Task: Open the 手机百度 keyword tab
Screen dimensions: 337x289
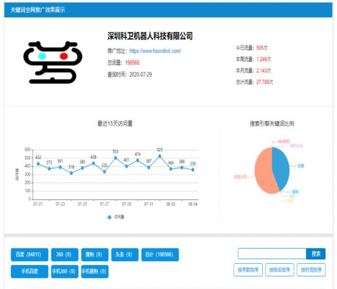Action: [x=29, y=272]
